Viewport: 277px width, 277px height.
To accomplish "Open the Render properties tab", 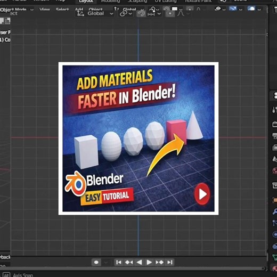I will [x=274, y=124].
